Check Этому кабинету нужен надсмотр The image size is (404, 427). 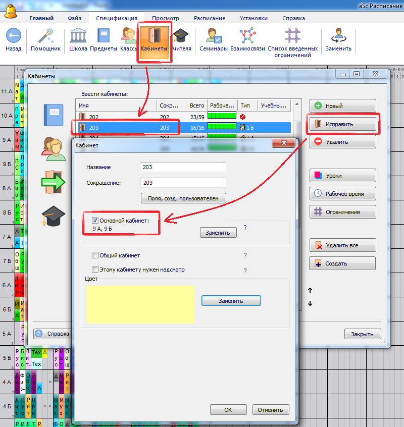(95, 270)
